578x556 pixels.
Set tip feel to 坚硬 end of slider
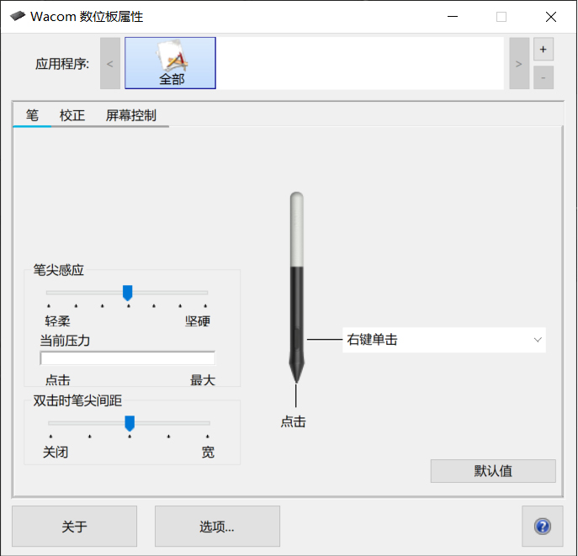pos(205,293)
